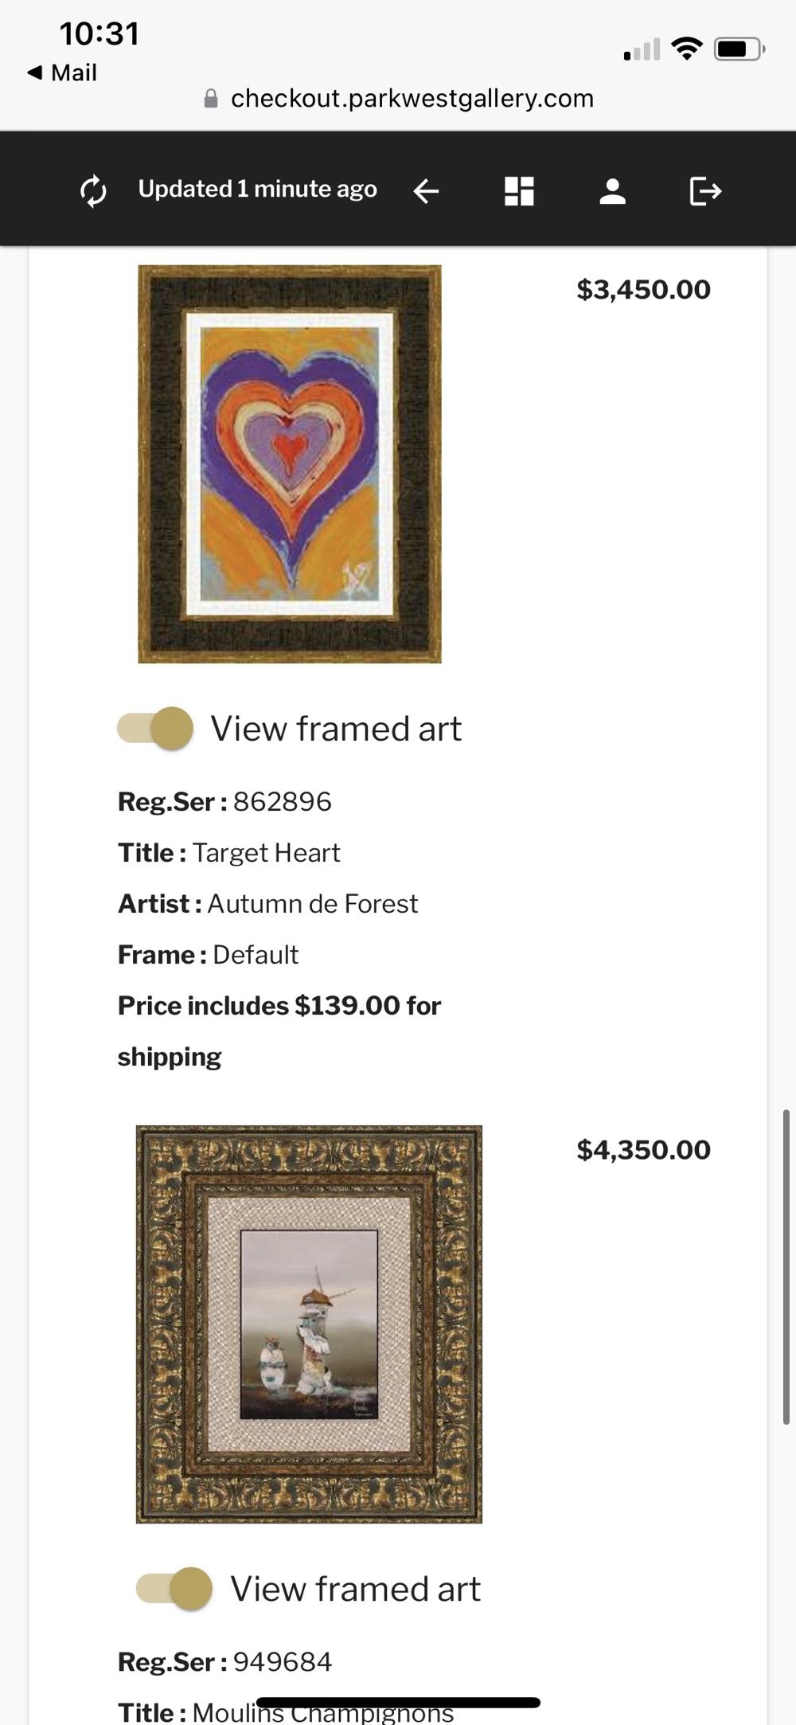Open the Target Heart framed artwork image
Viewport: 796px width, 1725px height.
[290, 464]
